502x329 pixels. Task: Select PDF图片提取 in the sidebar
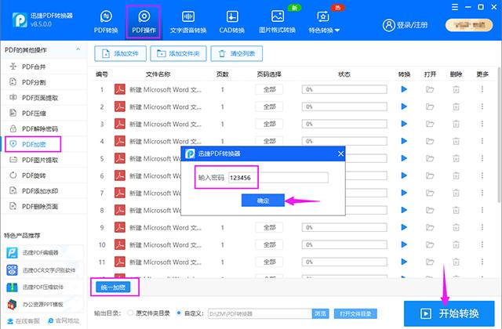point(44,160)
